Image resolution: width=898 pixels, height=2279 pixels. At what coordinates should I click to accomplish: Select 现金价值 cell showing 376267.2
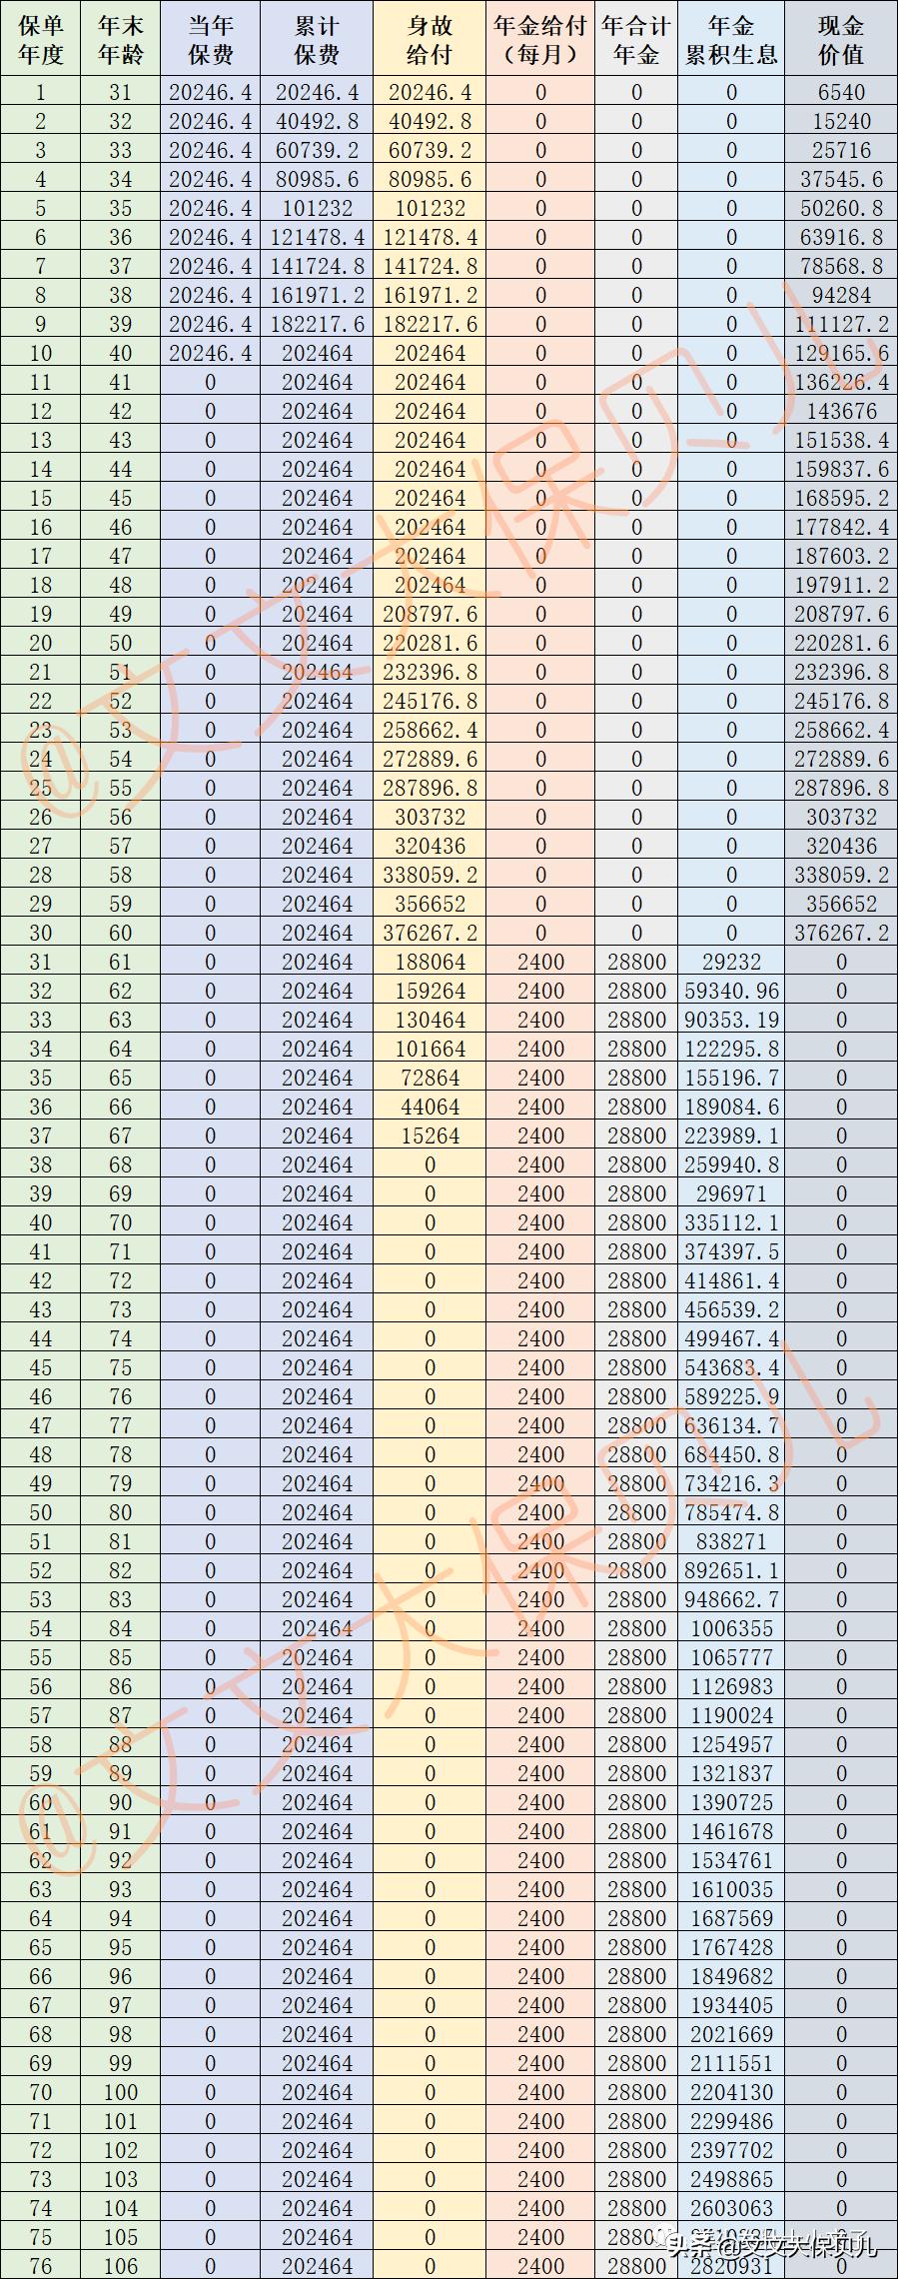tap(841, 933)
